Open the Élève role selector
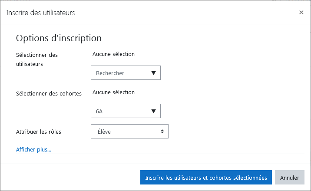This screenshot has width=311, height=191. [x=129, y=132]
